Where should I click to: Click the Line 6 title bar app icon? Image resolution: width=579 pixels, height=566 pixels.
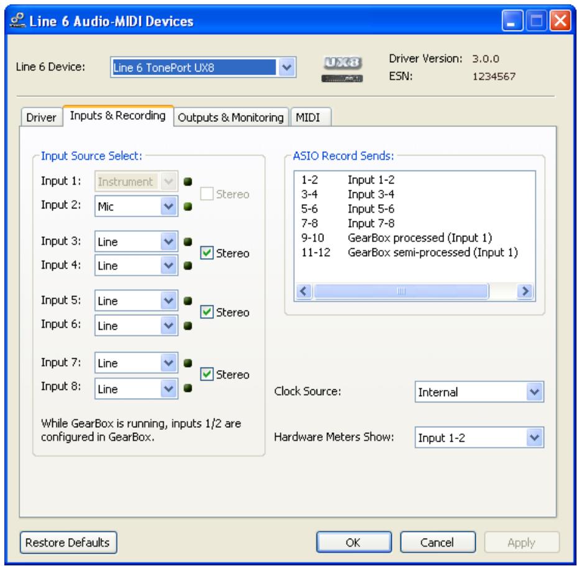coord(17,21)
